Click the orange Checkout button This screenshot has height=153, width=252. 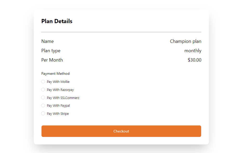coord(121,131)
